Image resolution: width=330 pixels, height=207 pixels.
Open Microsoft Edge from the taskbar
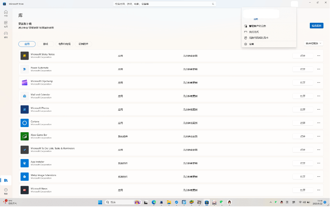(154, 202)
